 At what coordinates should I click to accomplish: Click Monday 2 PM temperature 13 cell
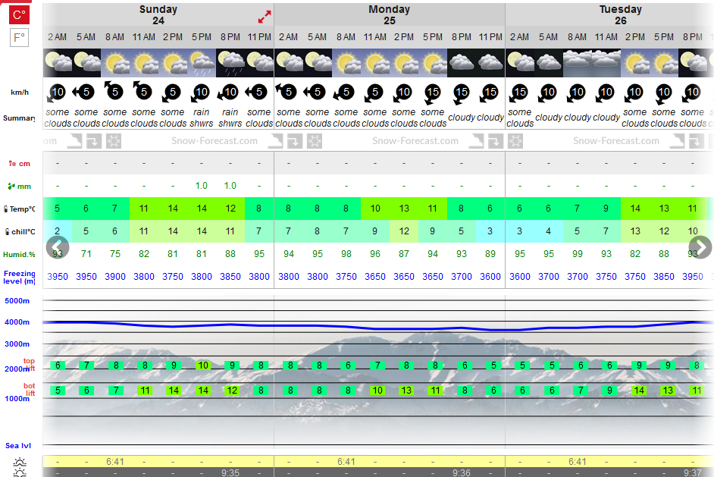click(x=404, y=209)
